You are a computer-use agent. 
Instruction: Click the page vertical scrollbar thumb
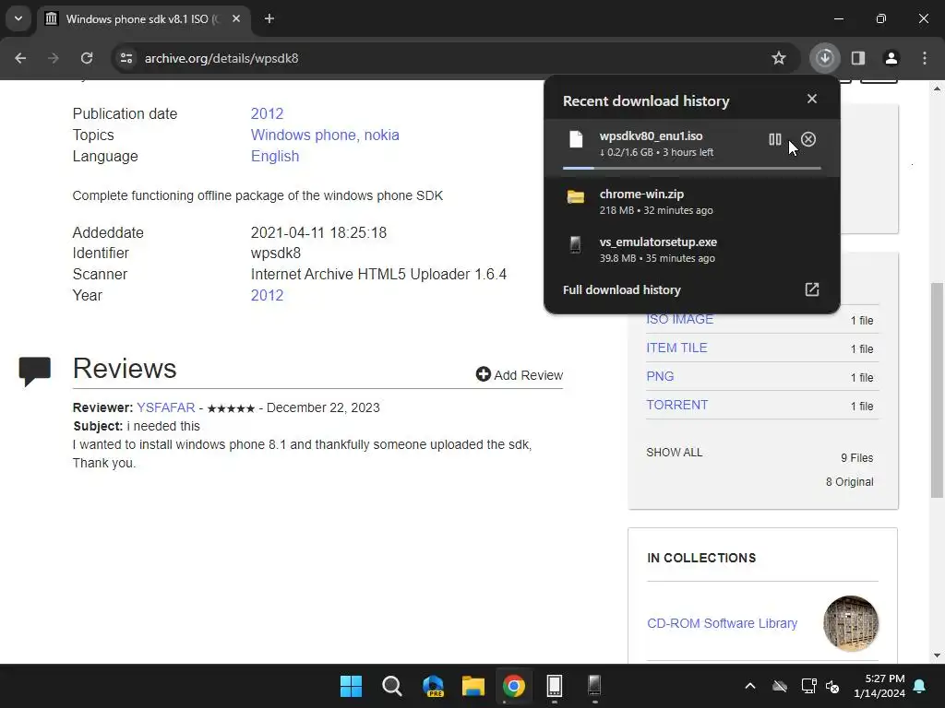(x=937, y=390)
